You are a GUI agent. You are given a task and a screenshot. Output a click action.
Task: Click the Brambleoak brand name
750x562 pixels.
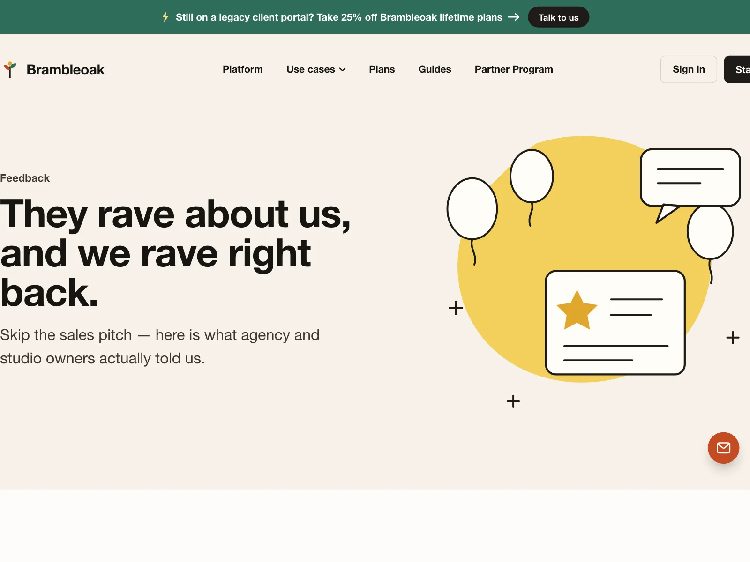pyautogui.click(x=66, y=70)
